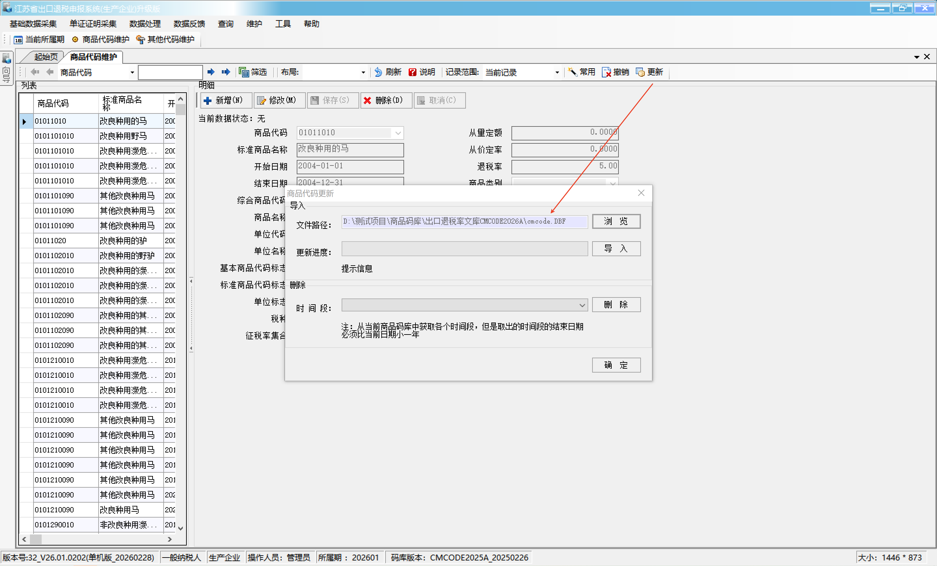Click the 筛选 filter toolbar icon
Image resolution: width=937 pixels, height=566 pixels.
(243, 72)
